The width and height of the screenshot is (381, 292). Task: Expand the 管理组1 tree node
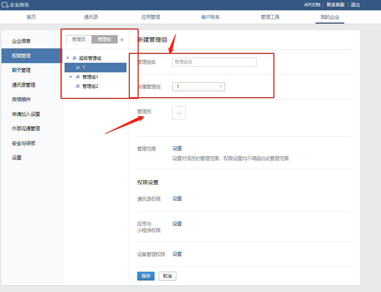(71, 77)
